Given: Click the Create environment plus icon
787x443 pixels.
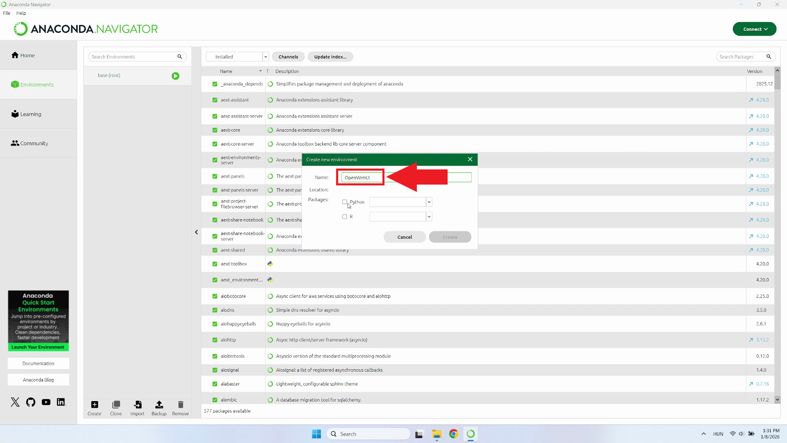Looking at the screenshot, I should 94,405.
